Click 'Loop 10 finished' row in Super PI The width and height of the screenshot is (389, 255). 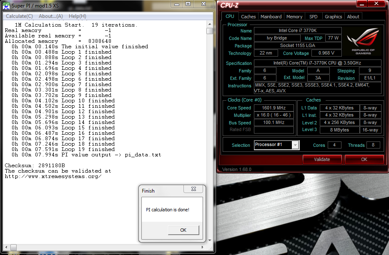coord(63,101)
